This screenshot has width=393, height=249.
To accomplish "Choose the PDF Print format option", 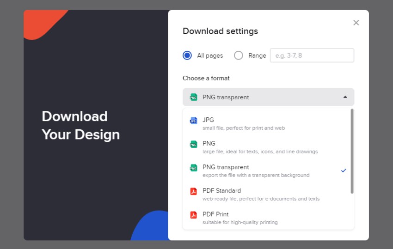I will [x=266, y=218].
